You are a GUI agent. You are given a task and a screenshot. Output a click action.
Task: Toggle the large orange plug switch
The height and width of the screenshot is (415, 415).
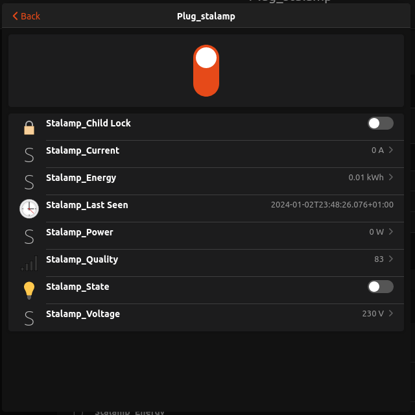[206, 71]
